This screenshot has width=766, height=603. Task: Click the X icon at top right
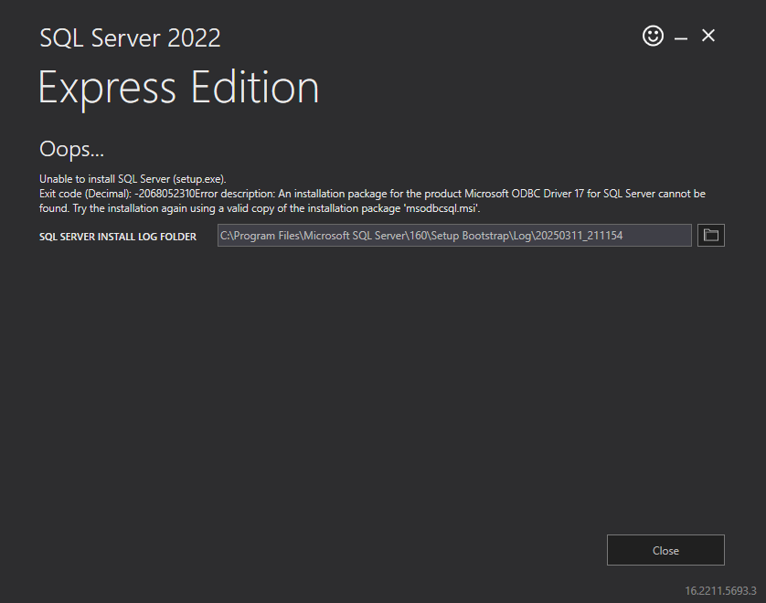pos(708,36)
